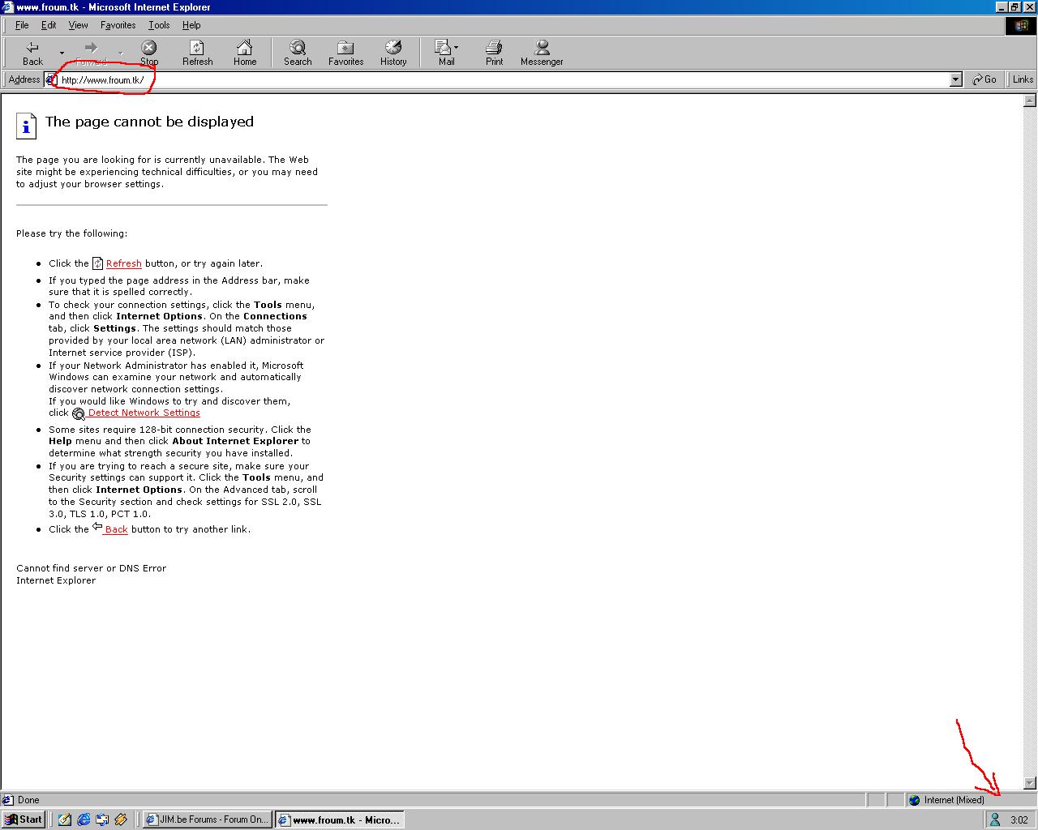Open the Tools menu
The width and height of the screenshot is (1038, 830).
[159, 25]
